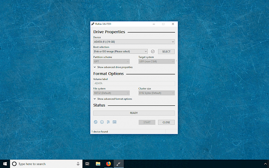Show hidden system tray icons chevron
The image size is (269, 168).
(x=265, y=164)
